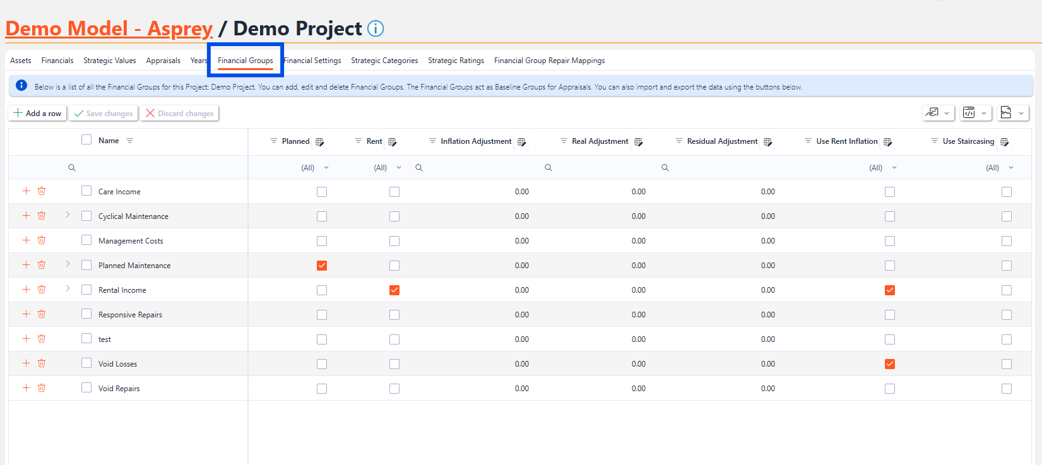Viewport: 1042px width, 465px height.
Task: Open the Name column filter icon
Action: [129, 141]
